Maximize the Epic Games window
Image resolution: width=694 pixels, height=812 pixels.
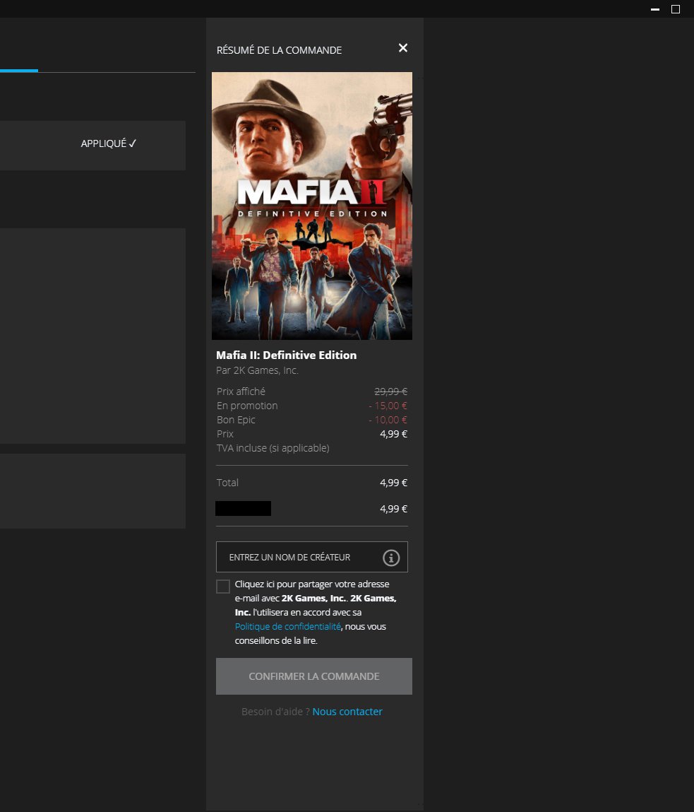pyautogui.click(x=676, y=9)
